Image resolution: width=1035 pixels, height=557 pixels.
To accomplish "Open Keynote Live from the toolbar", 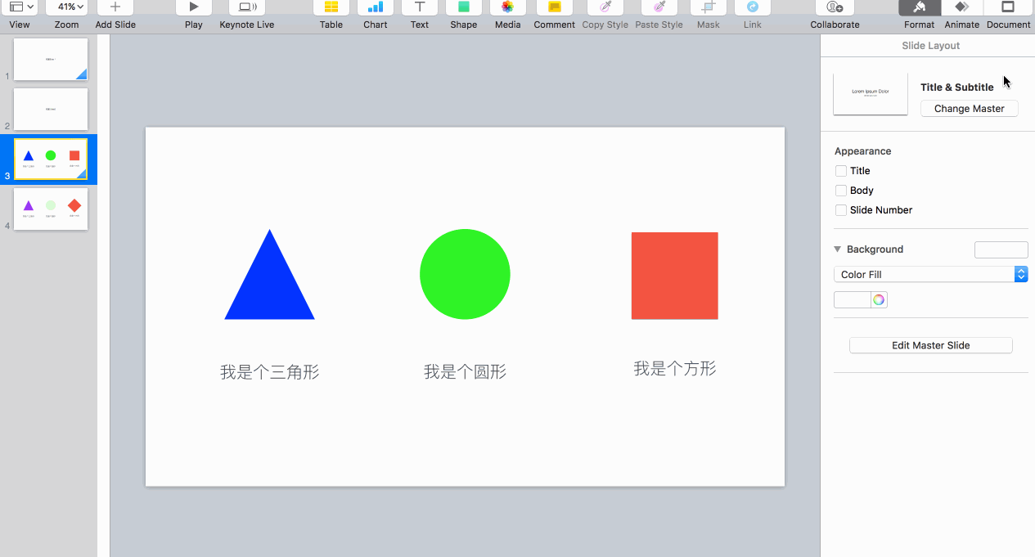I will click(x=247, y=7).
